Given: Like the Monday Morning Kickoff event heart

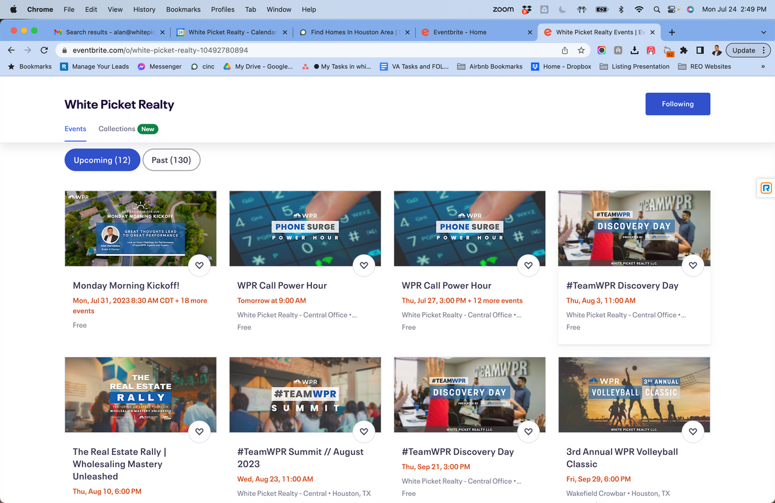Looking at the screenshot, I should click(x=199, y=265).
